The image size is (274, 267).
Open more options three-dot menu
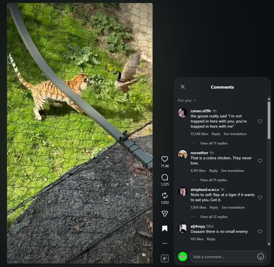tap(165, 243)
